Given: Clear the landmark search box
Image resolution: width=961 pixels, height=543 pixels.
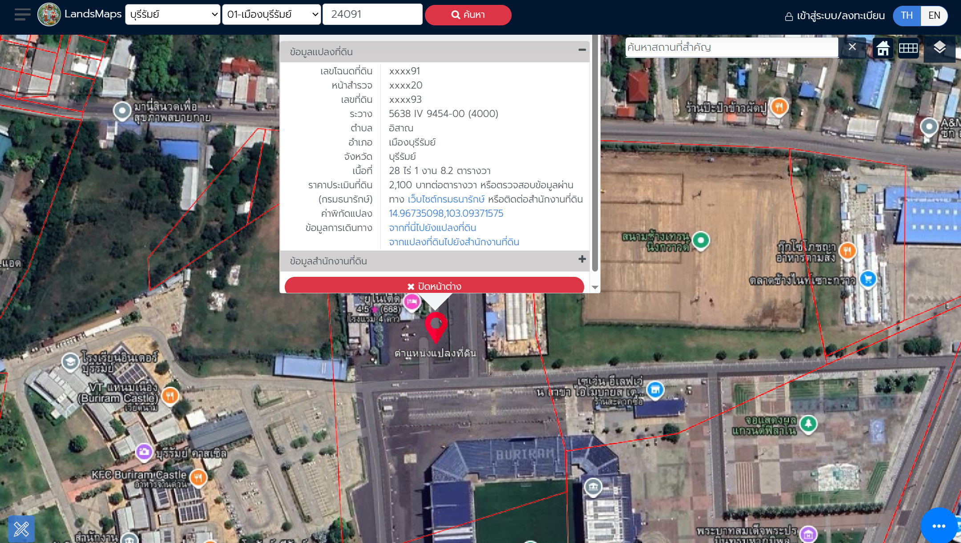Looking at the screenshot, I should point(852,47).
